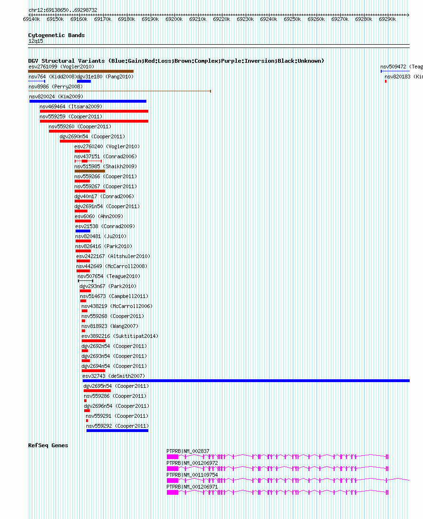Image resolution: width=423 pixels, height=519 pixels.
Task: Open nsv559286 (Cooper2011) entry
Action: tap(115, 395)
